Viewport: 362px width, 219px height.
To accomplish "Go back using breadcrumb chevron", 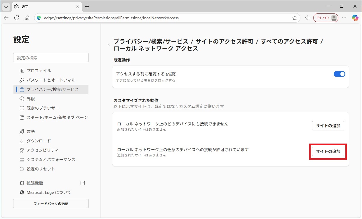I will pos(109,45).
